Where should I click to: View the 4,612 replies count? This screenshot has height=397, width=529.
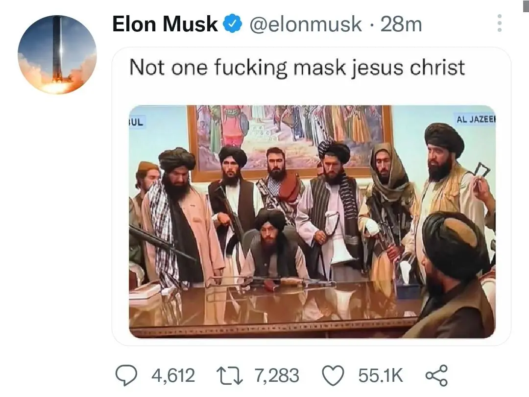(x=173, y=375)
